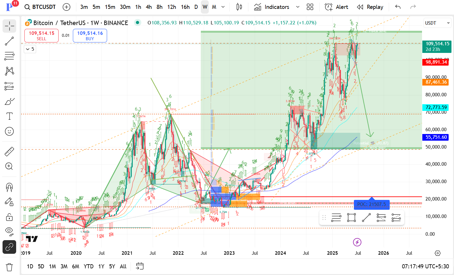This screenshot has height=275, width=454.
Task: Open the BTCUSDT symbol search
Action: click(x=40, y=7)
